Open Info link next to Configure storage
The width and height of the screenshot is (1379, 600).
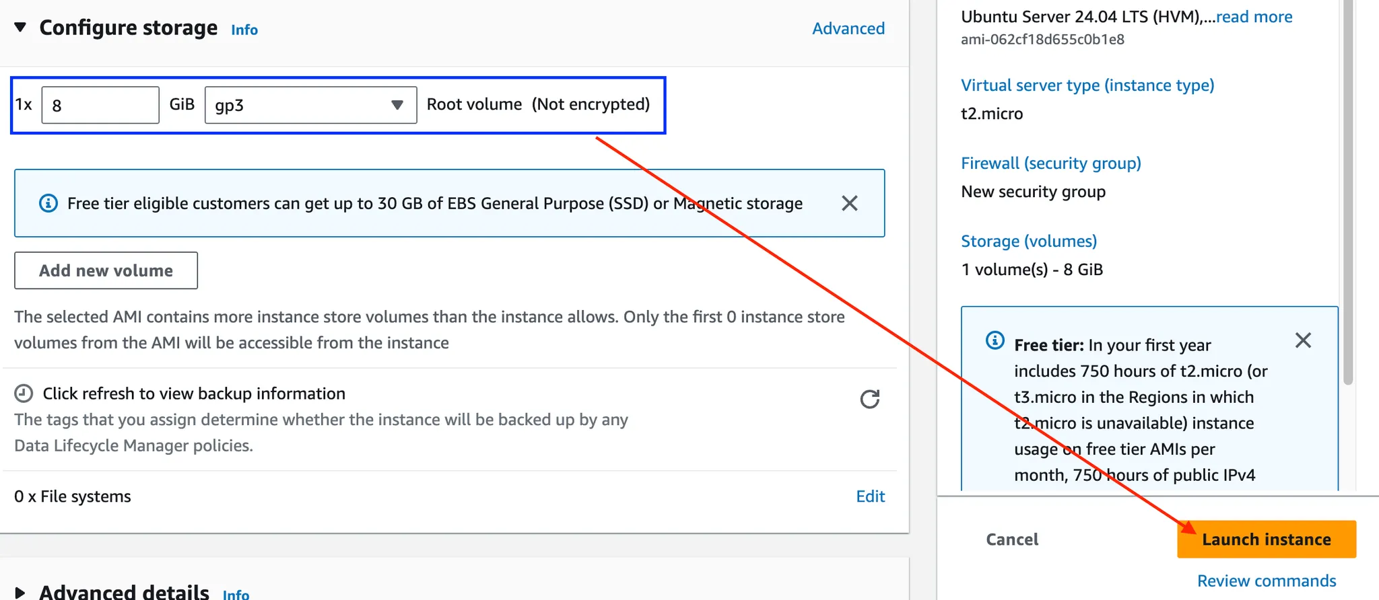(244, 30)
